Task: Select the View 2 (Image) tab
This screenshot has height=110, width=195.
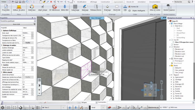Action: point(96,18)
